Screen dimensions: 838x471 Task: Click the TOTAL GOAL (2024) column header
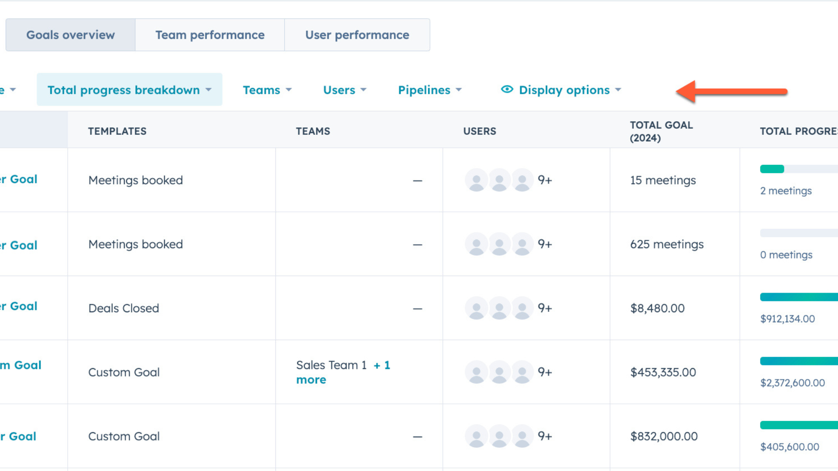pyautogui.click(x=661, y=131)
